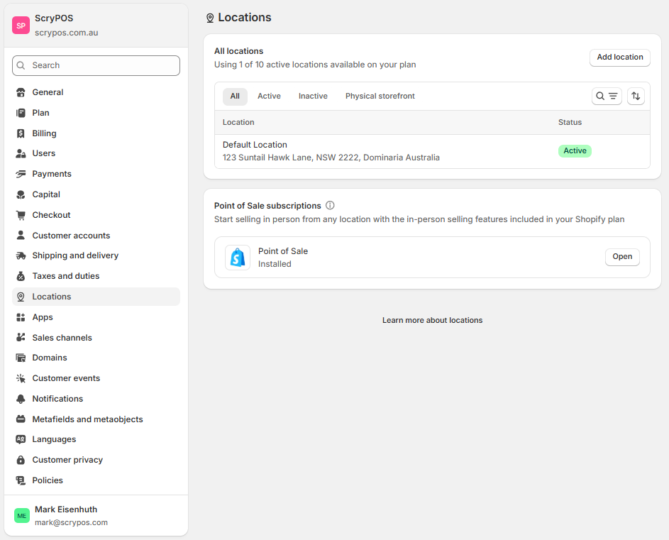
Task: Click the sort locations arrows icon
Action: [x=635, y=96]
